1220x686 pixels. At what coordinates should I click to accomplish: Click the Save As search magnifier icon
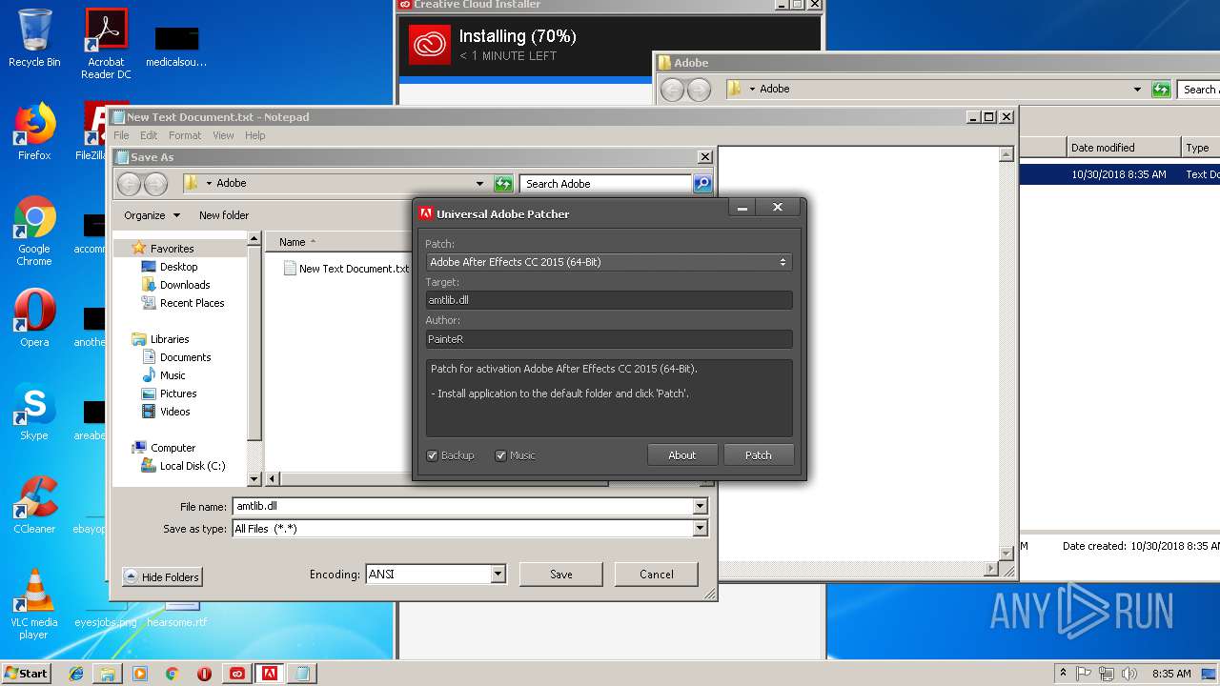pyautogui.click(x=702, y=184)
